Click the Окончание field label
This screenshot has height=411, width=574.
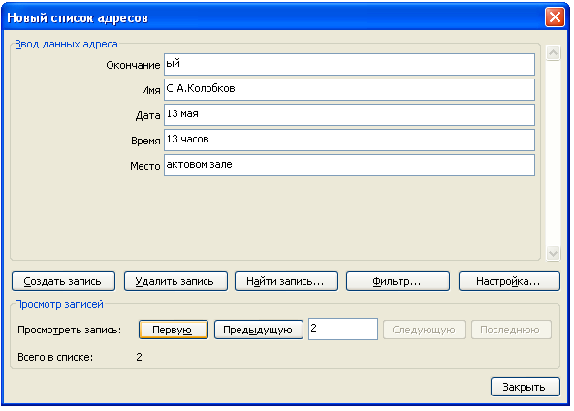pyautogui.click(x=133, y=65)
